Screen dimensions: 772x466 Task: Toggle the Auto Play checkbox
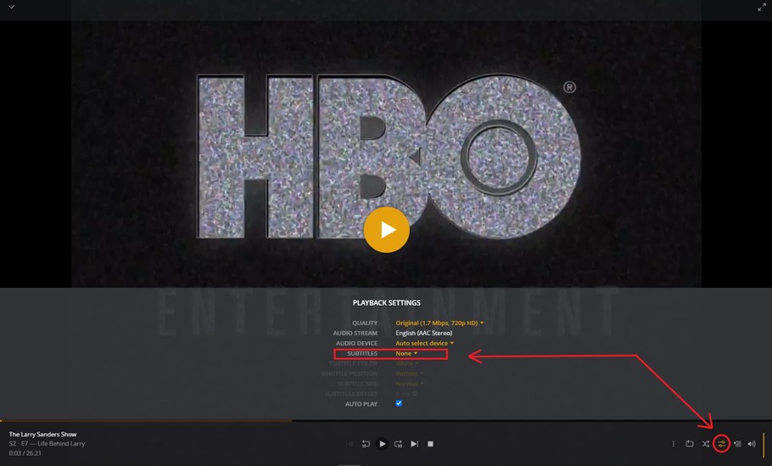(x=399, y=403)
